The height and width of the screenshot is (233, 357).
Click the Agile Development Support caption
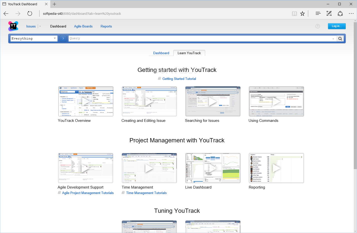(81, 187)
